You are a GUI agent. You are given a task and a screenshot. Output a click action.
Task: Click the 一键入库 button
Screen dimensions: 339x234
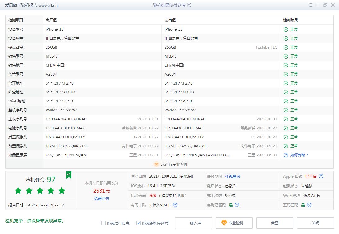click(194, 223)
